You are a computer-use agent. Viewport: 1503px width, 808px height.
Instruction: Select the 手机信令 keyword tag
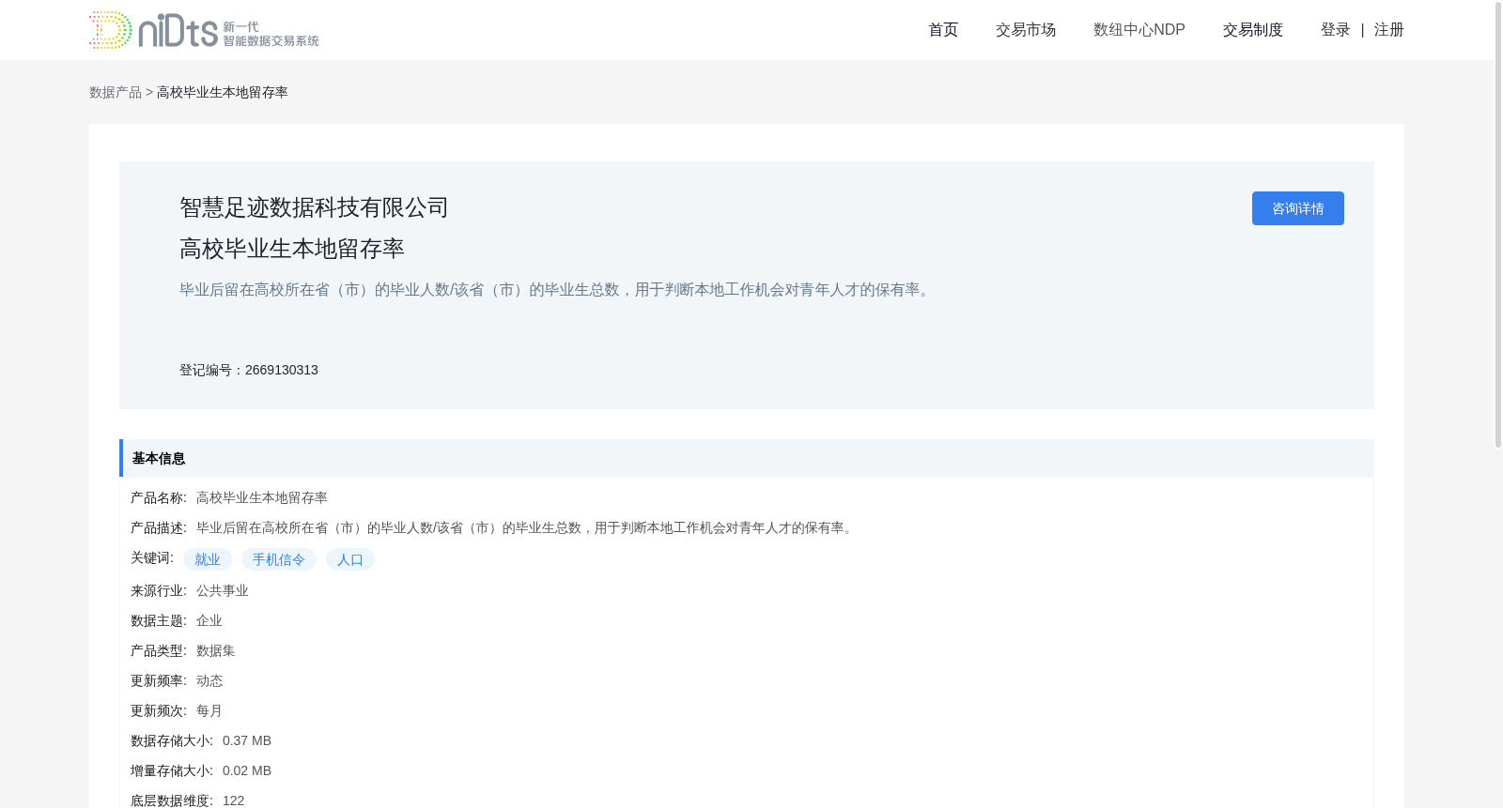pos(279,559)
